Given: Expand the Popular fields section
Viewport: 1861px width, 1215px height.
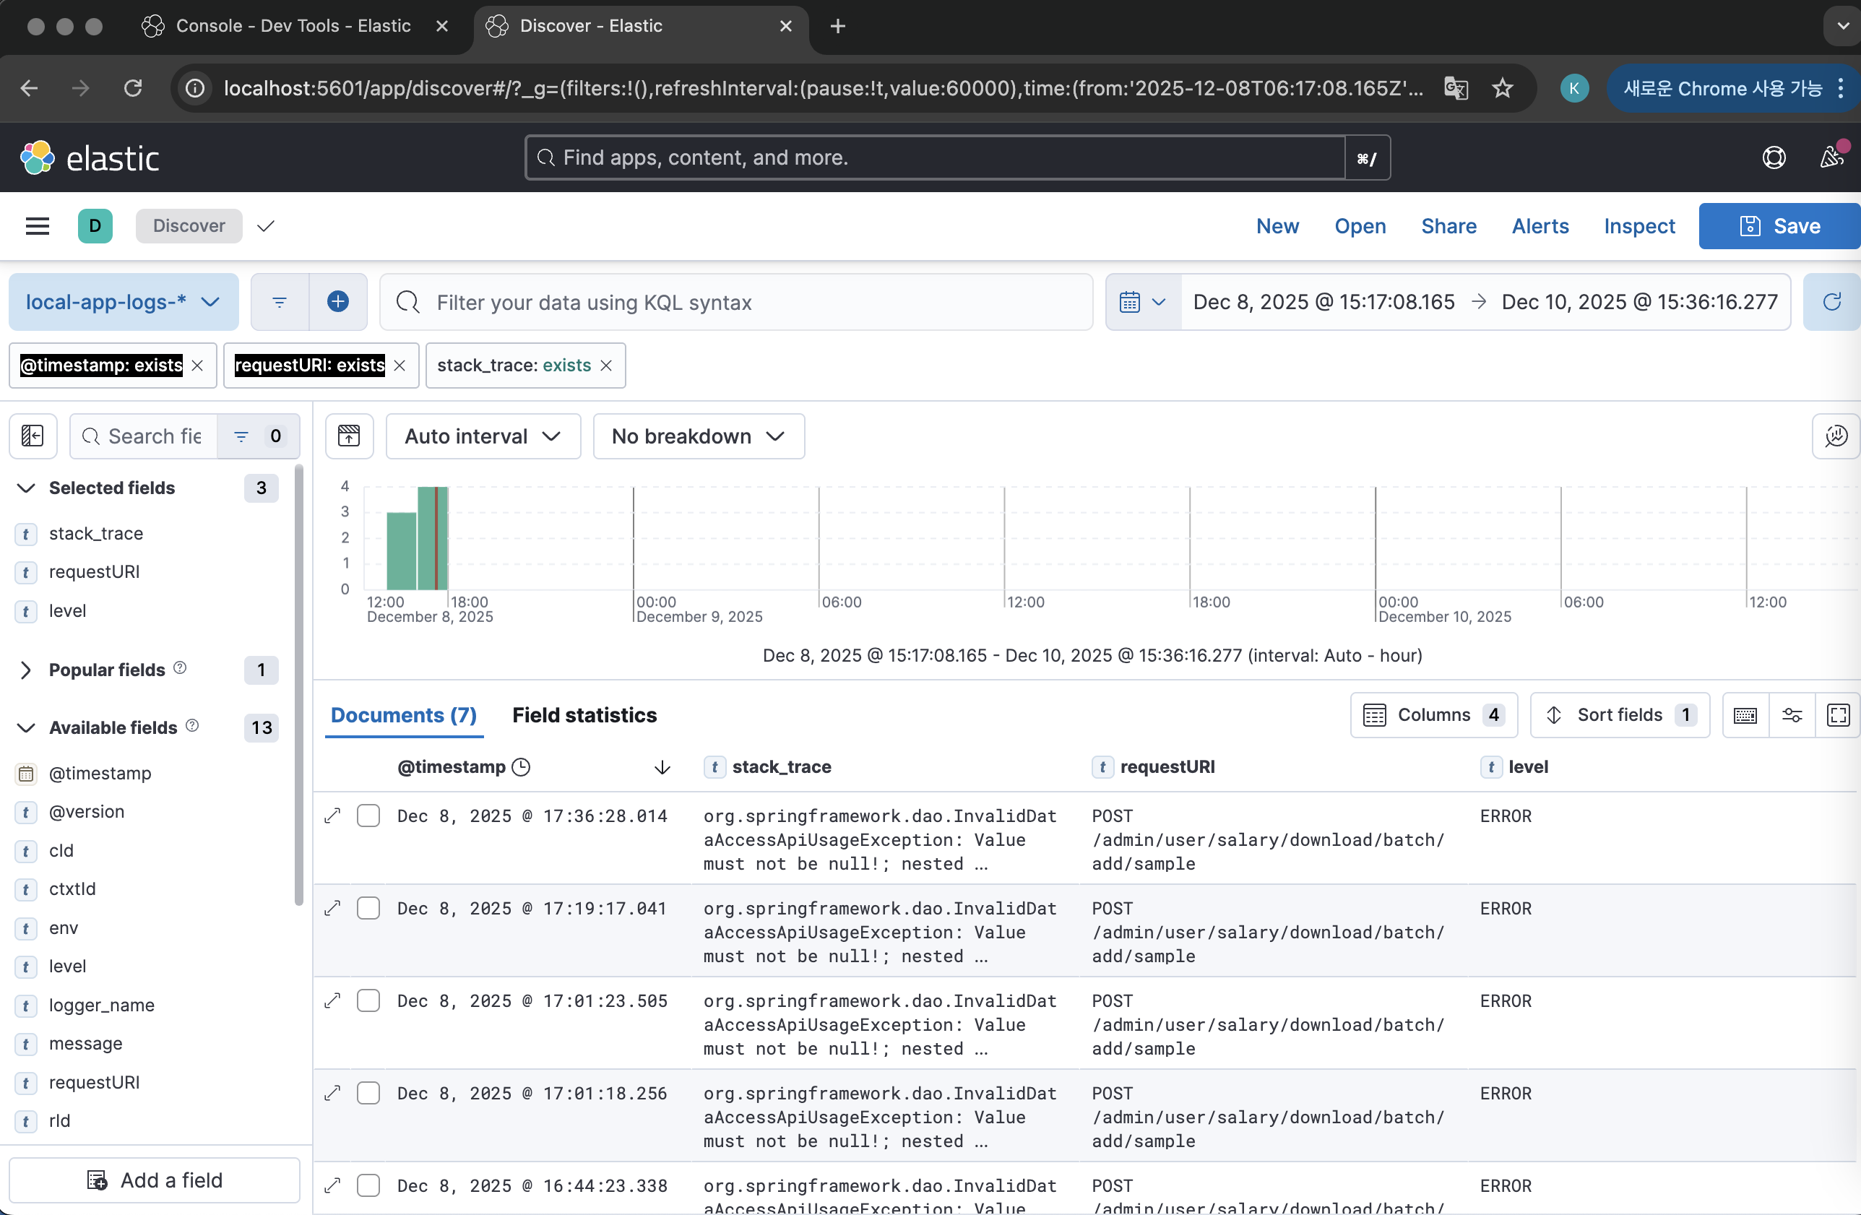Looking at the screenshot, I should coord(26,670).
